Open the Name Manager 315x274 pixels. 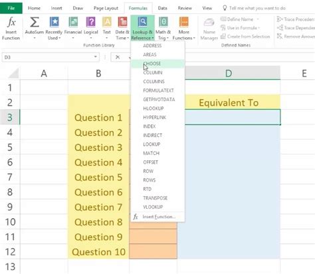tap(209, 29)
